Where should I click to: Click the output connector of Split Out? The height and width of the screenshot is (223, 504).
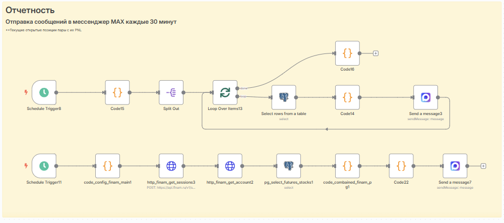[183, 92]
